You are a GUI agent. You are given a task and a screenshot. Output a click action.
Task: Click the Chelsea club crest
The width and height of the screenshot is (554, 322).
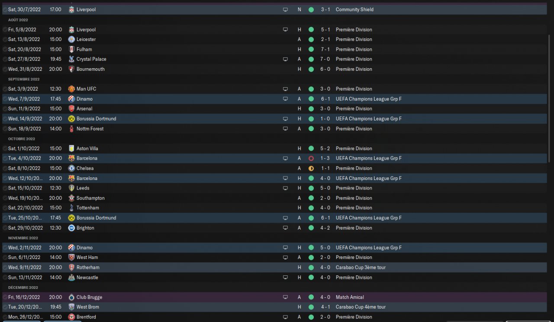click(x=71, y=168)
